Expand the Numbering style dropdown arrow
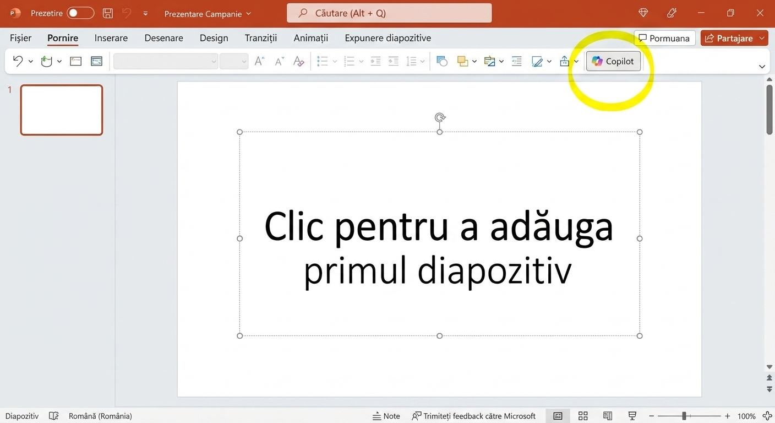The width and height of the screenshot is (775, 423). tap(361, 62)
